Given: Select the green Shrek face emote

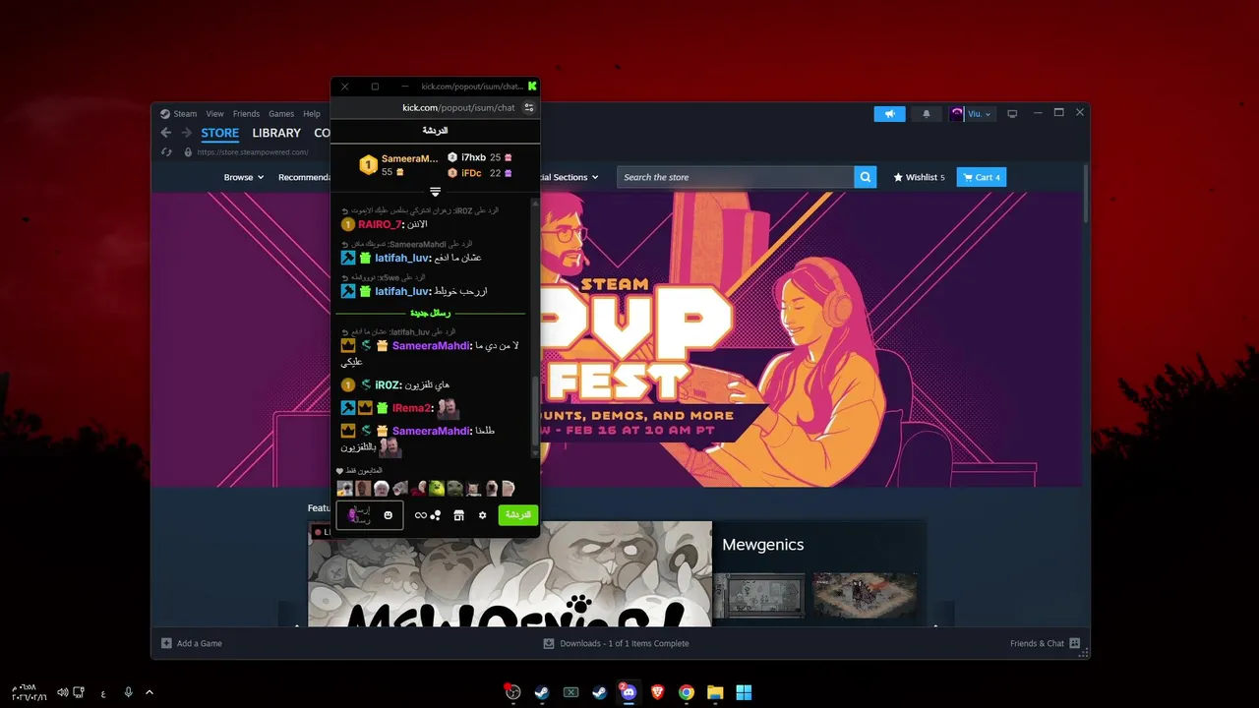Looking at the screenshot, I should click(x=437, y=489).
